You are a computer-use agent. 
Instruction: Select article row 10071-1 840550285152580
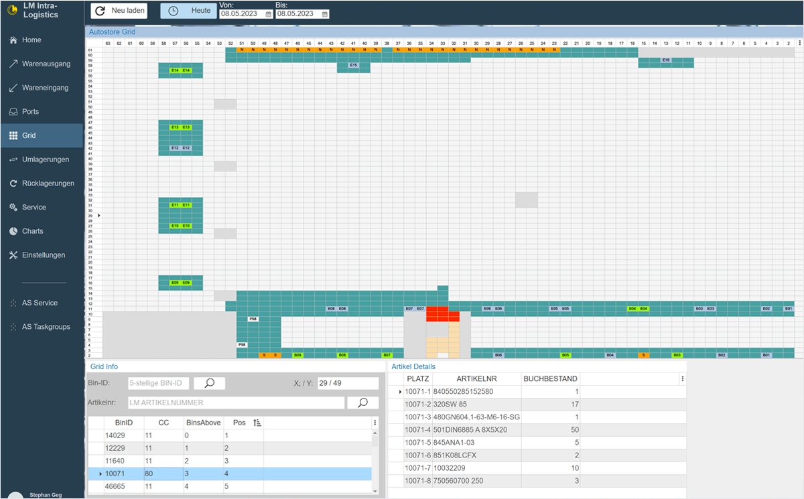click(537, 391)
